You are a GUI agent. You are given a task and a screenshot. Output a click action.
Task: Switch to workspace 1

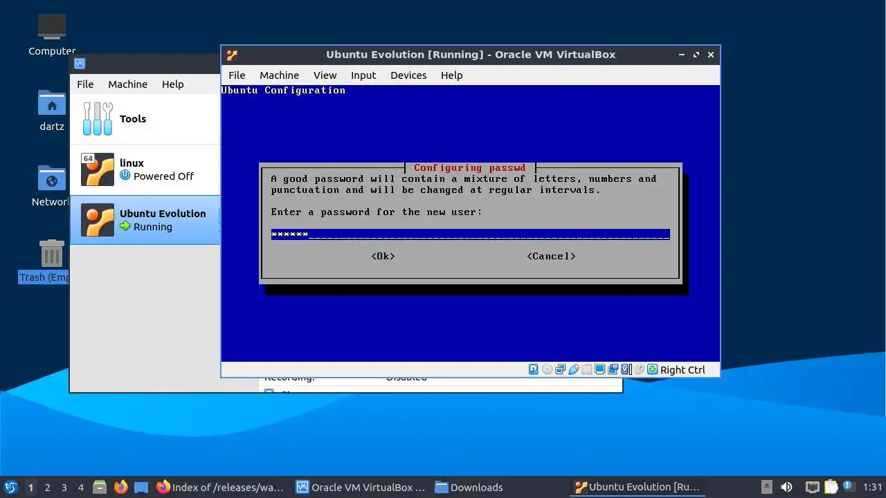click(30, 488)
